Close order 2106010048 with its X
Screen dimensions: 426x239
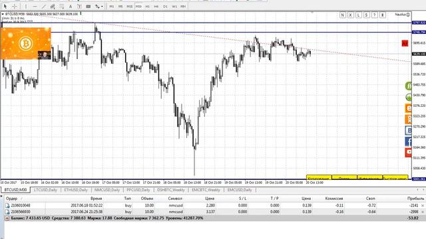[x=423, y=206]
